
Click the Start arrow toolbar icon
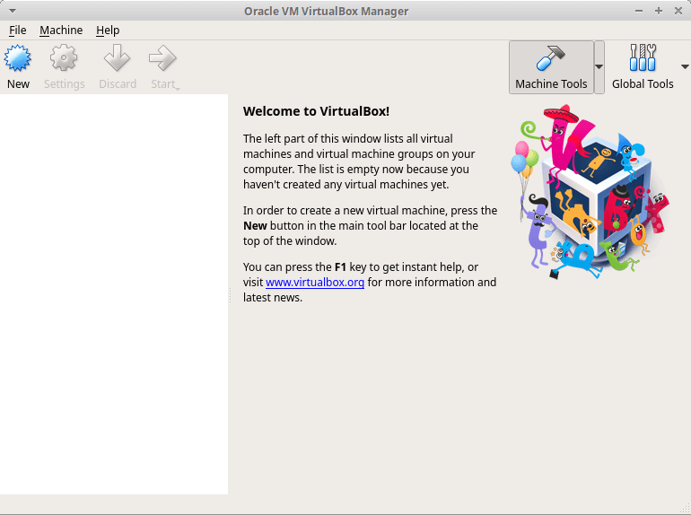(x=163, y=57)
